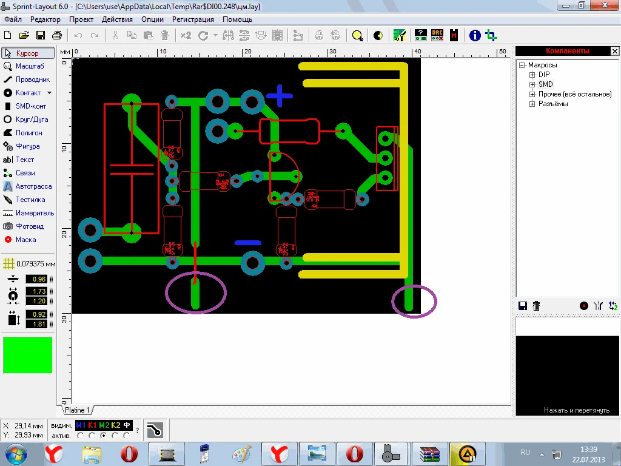Set M1 as the active layer
This screenshot has height=466, width=621.
coord(81,435)
